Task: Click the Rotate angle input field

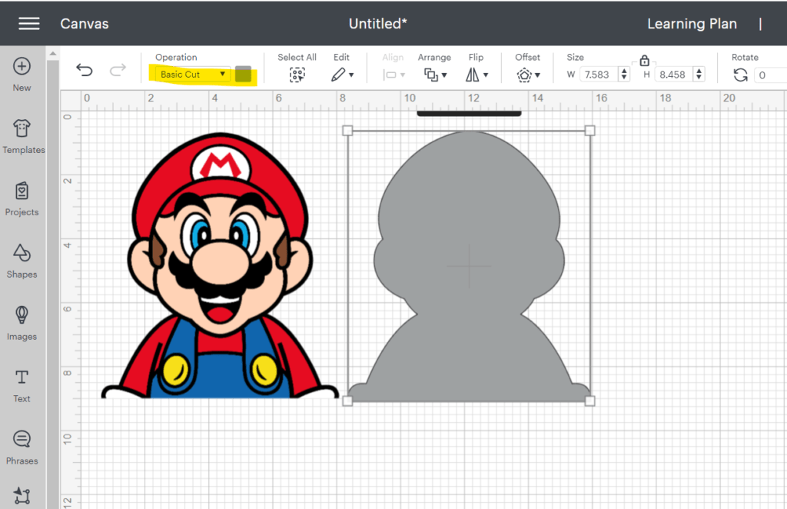Action: (770, 75)
